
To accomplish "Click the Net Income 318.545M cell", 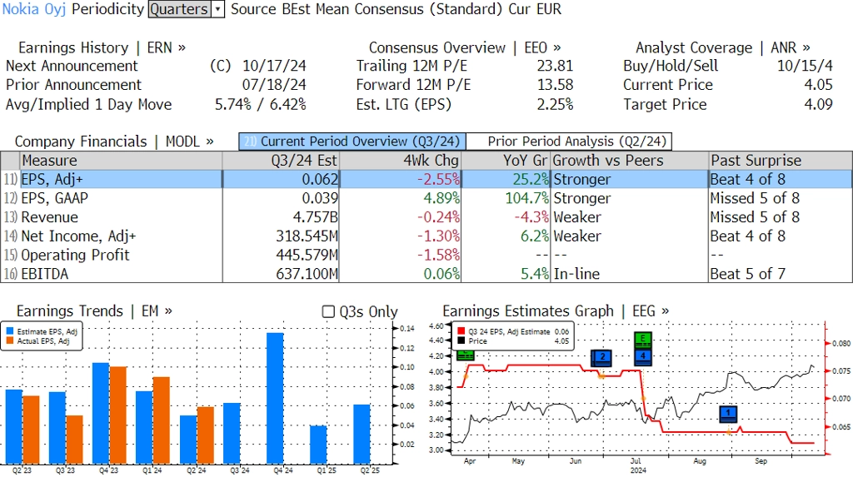I will pyautogui.click(x=281, y=236).
